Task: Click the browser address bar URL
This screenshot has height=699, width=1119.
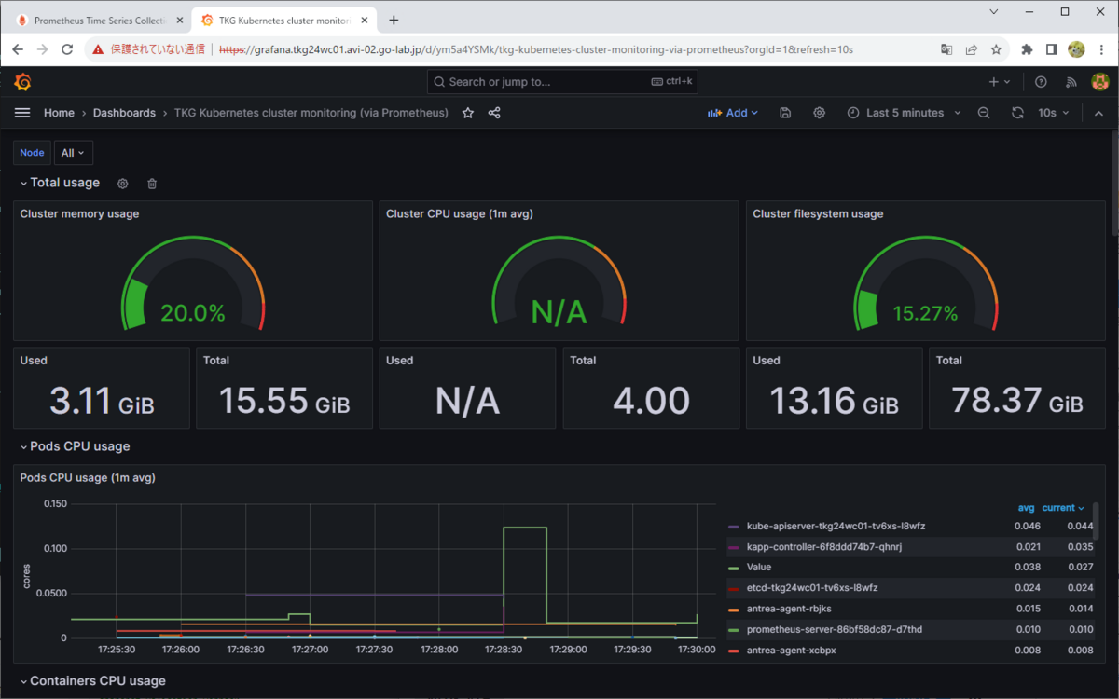Action: pos(536,49)
